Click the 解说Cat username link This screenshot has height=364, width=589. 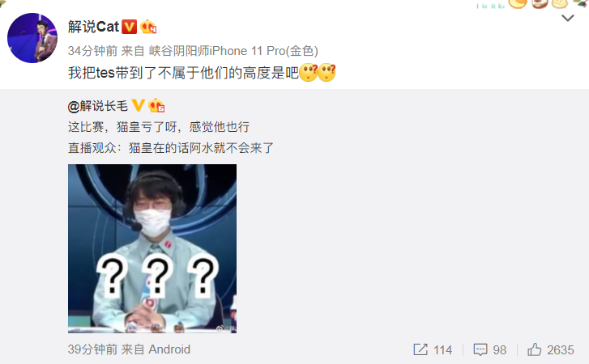pyautogui.click(x=93, y=27)
